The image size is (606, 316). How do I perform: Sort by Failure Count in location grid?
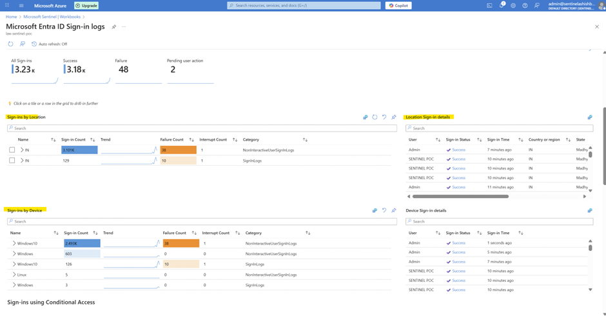pos(191,139)
